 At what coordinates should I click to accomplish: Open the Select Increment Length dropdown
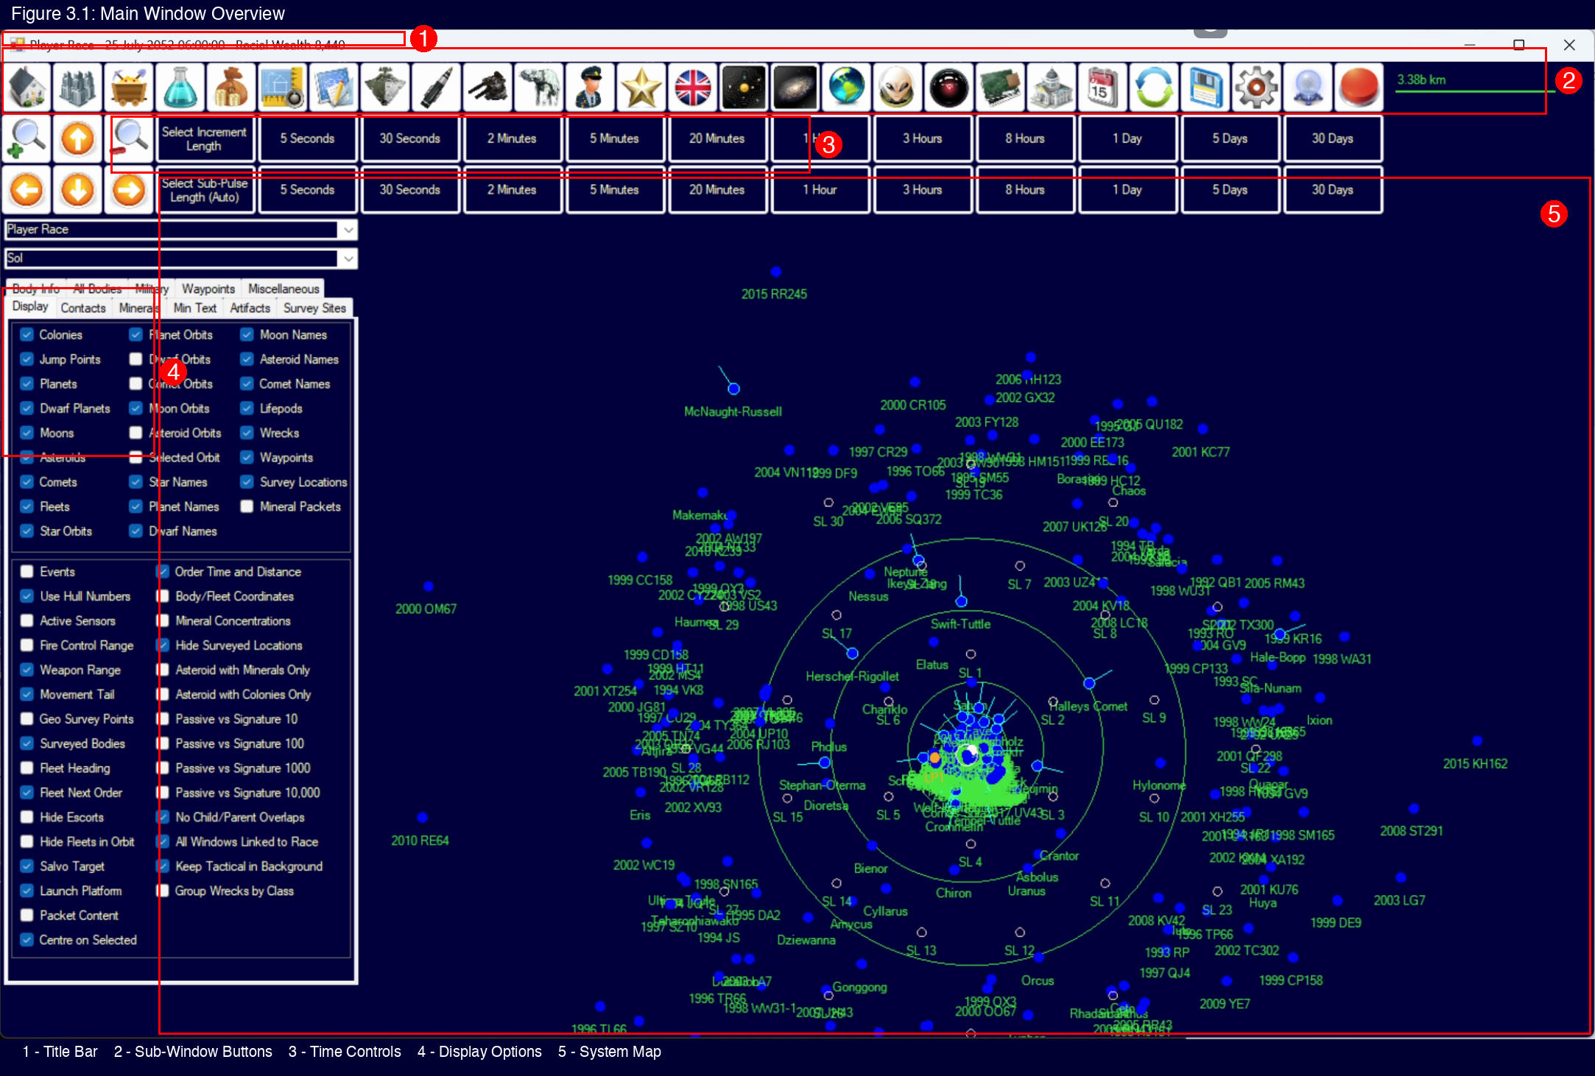[205, 138]
